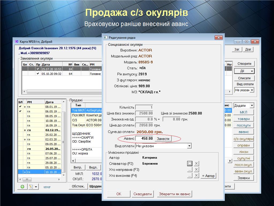The image size is (274, 206).
Task: Clear the Хто направив field with X
Action: [x=196, y=170]
